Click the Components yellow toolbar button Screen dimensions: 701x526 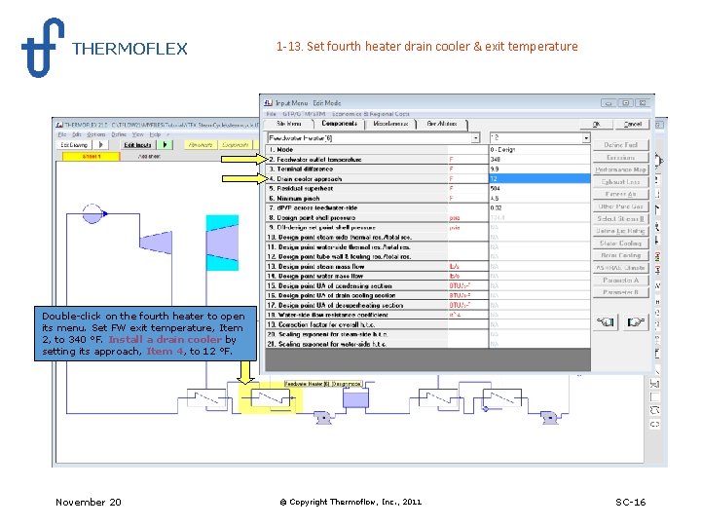click(x=236, y=144)
